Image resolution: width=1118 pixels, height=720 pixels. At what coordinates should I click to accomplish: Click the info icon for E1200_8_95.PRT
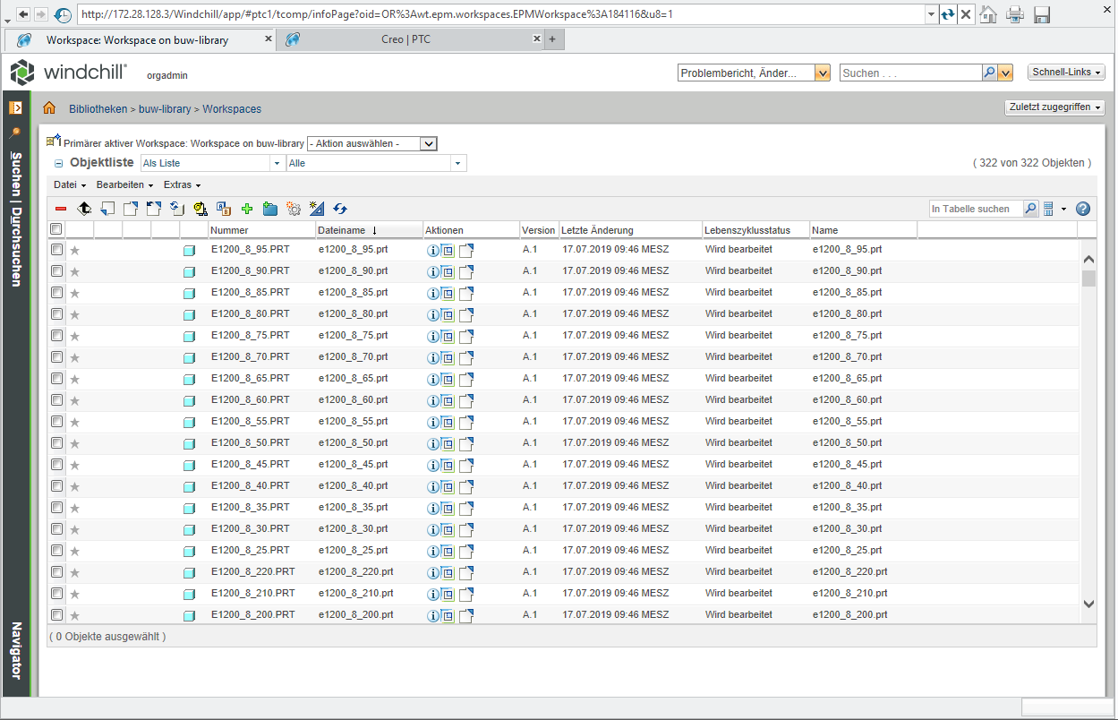pyautogui.click(x=433, y=251)
